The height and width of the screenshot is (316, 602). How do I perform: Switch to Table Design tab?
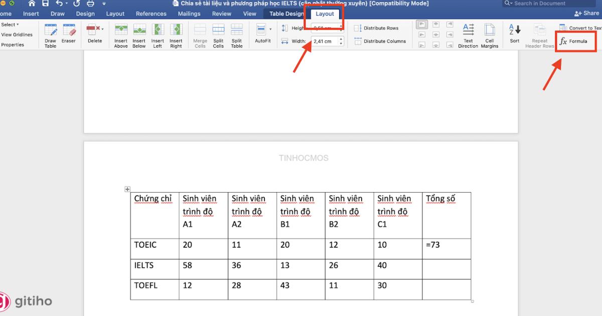pyautogui.click(x=286, y=14)
